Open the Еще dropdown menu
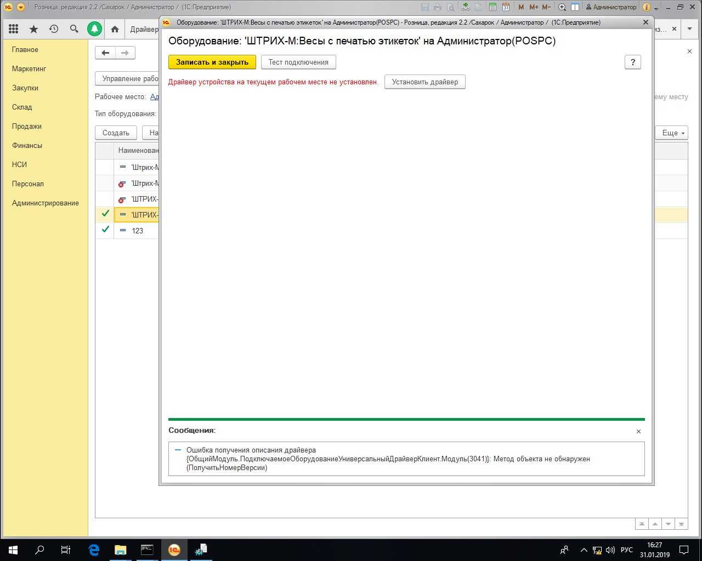Viewport: 702px width, 561px height. [x=673, y=133]
